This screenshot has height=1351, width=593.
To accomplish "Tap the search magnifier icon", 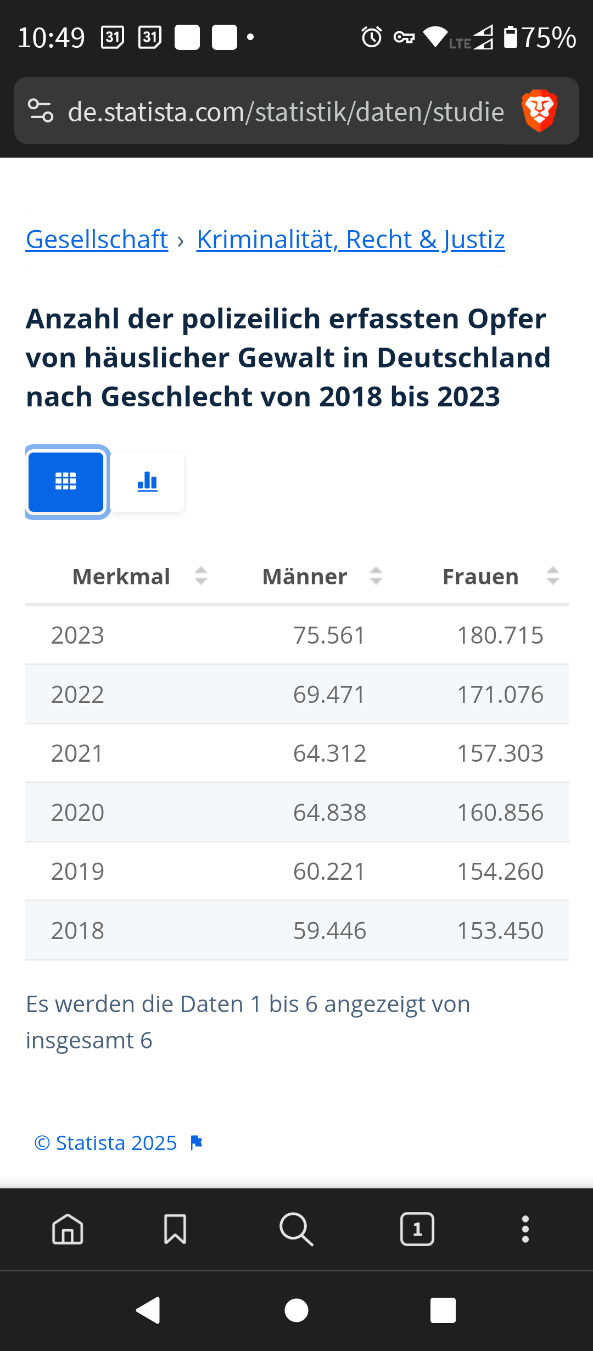I will 296,1229.
